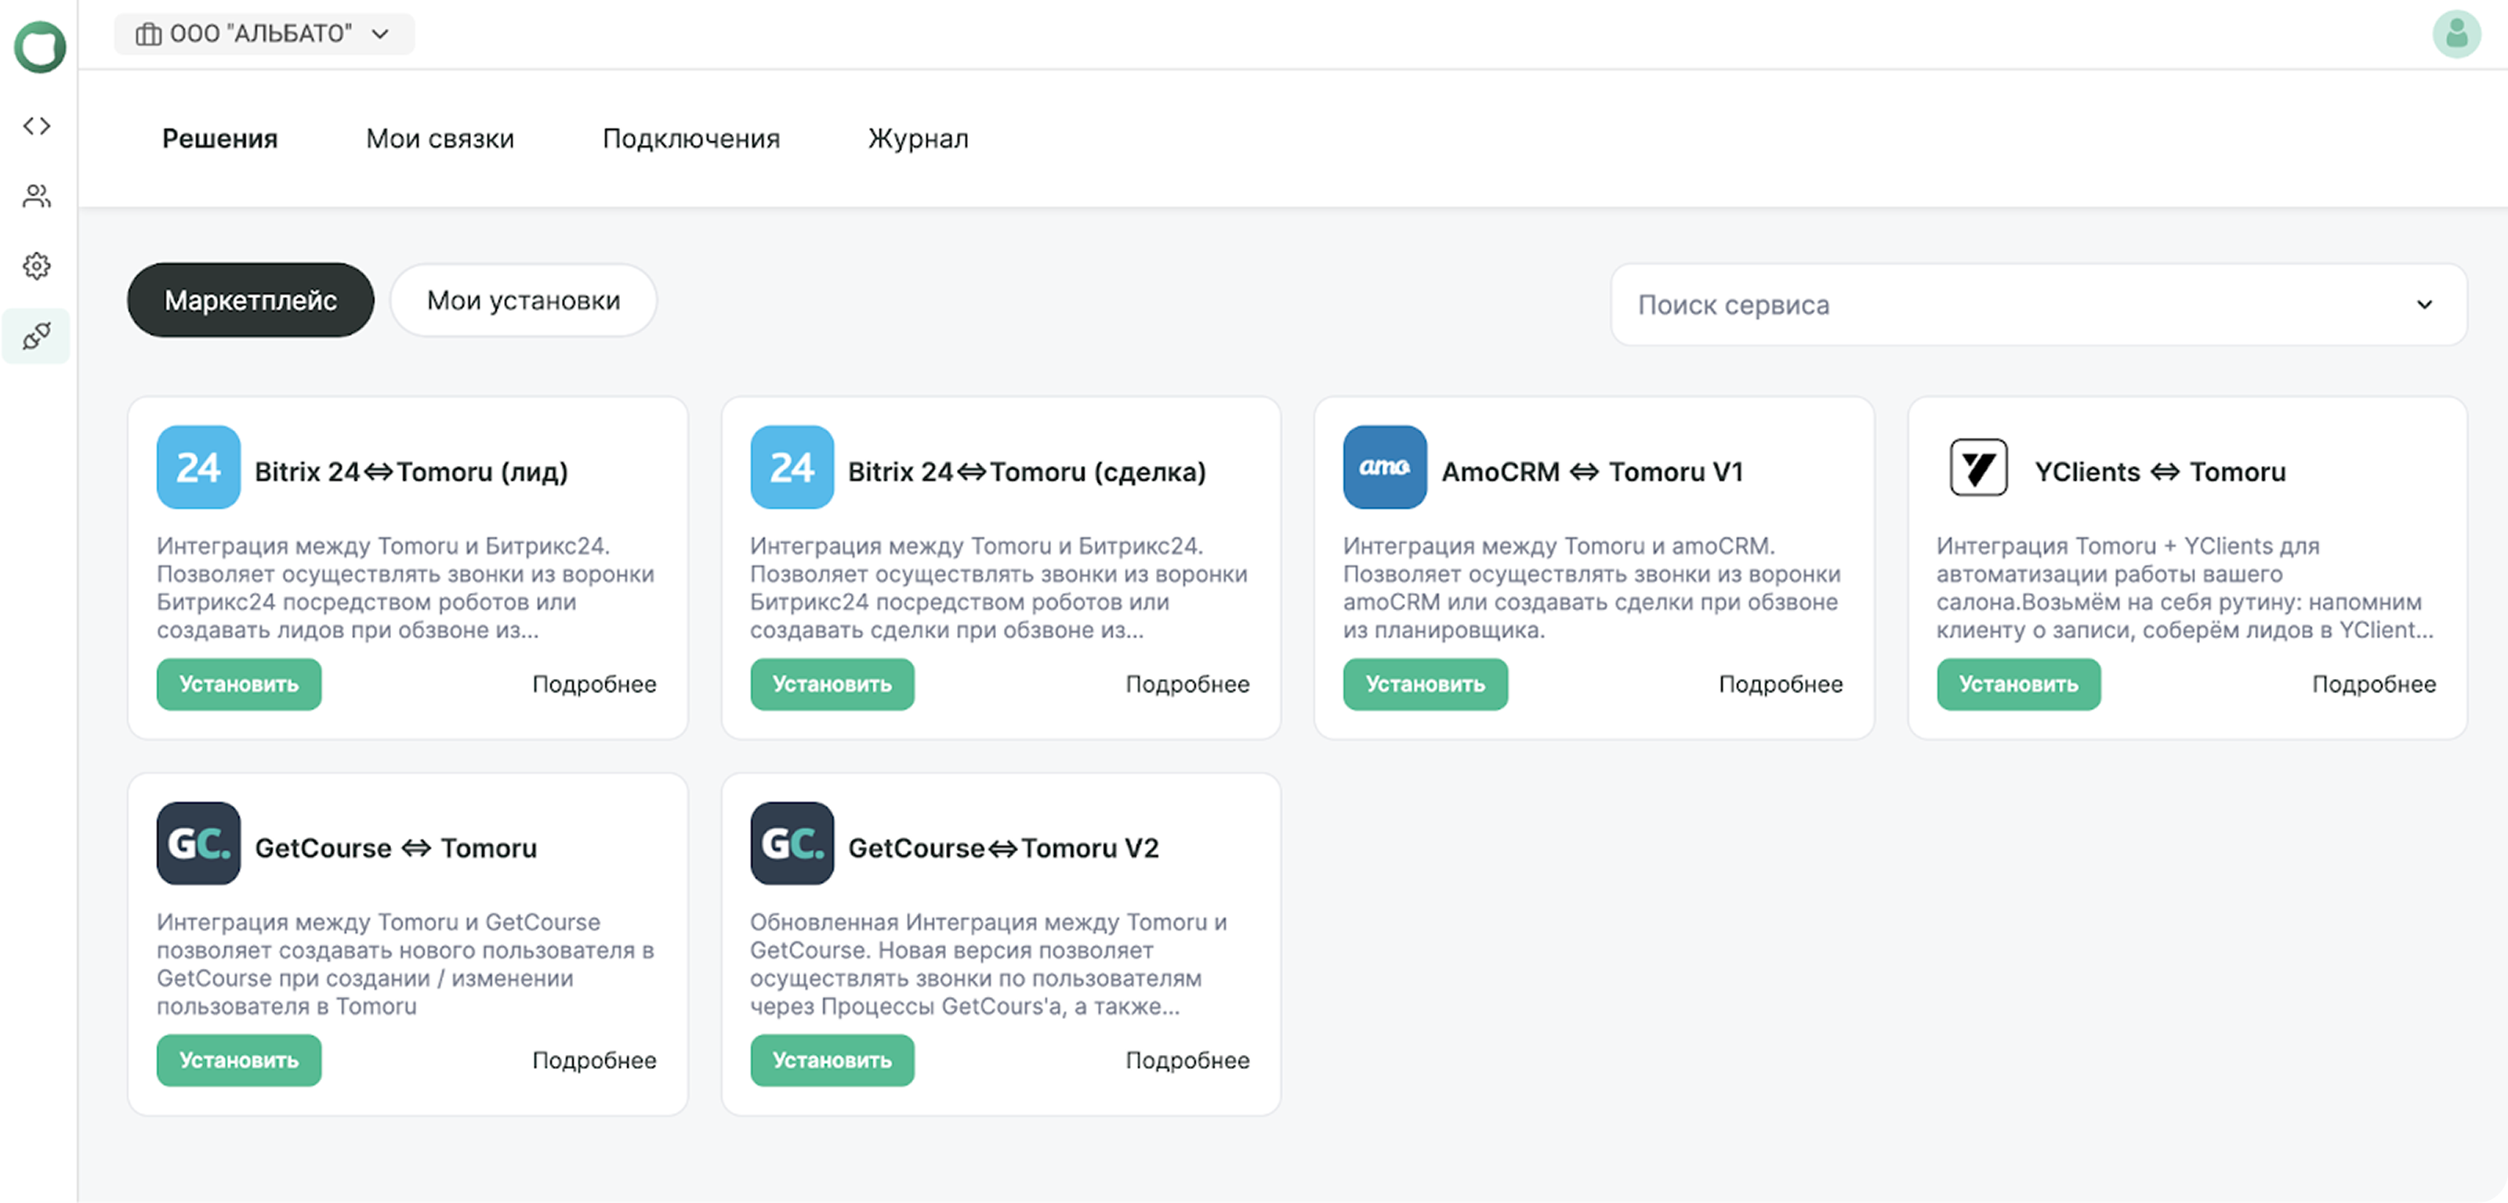Image resolution: width=2508 pixels, height=1203 pixels.
Task: Install AmoCRM Tomoru V1 integration
Action: pos(1426,685)
